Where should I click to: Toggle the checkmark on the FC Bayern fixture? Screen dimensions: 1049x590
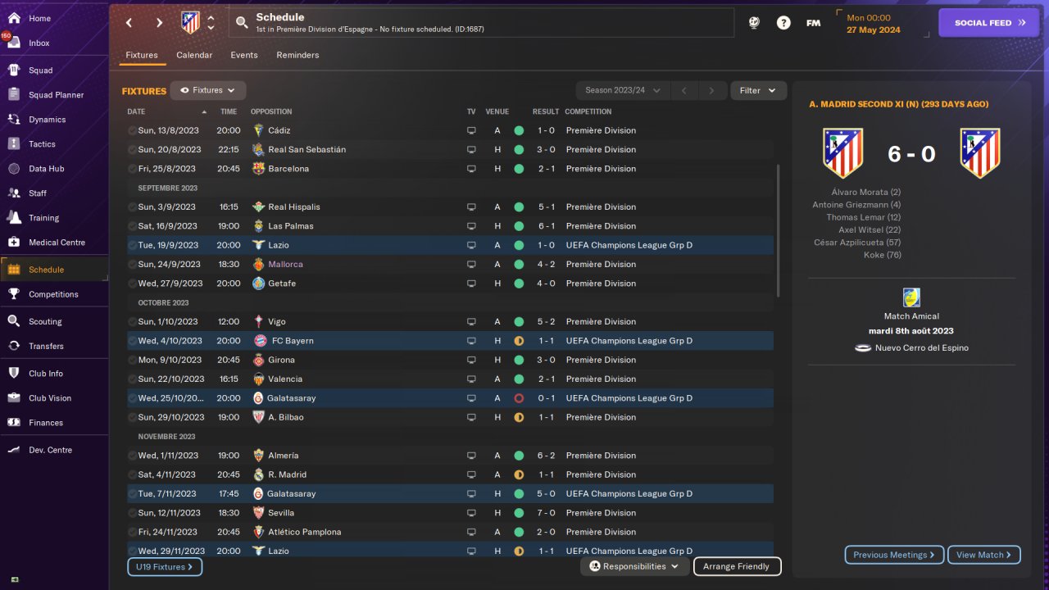pos(132,341)
